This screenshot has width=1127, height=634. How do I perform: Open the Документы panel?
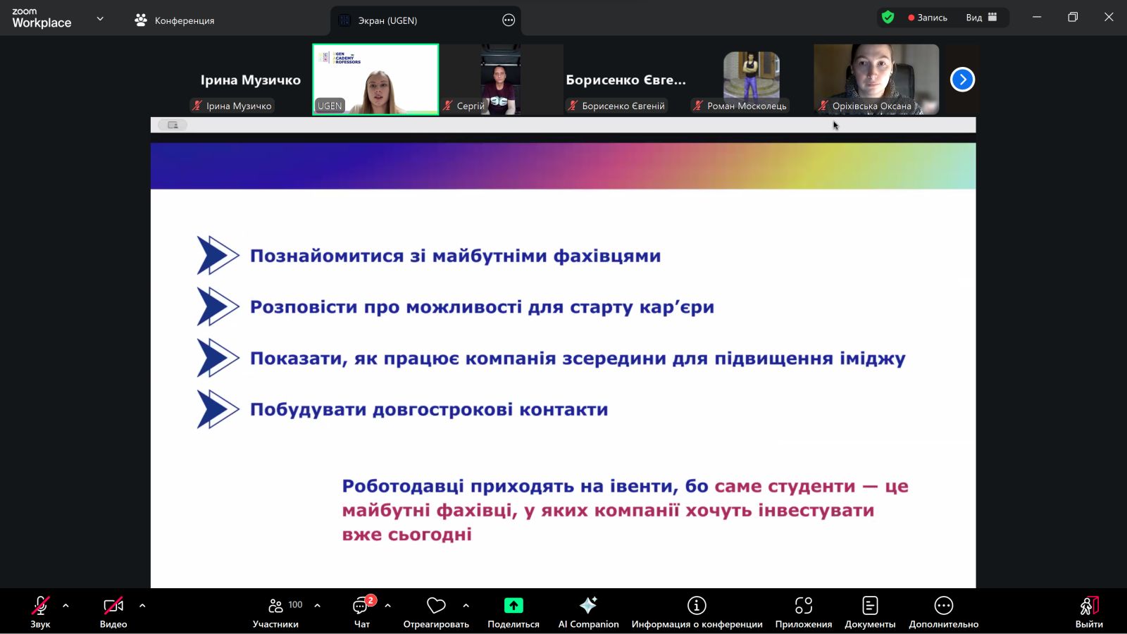(x=870, y=611)
